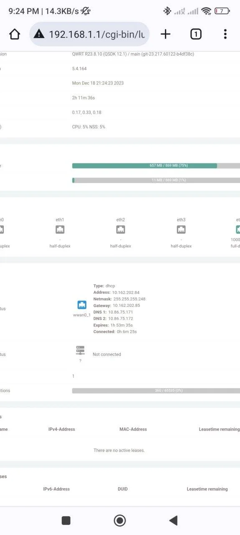
Task: Click the address bar URL 192.168.1.1
Action: click(x=97, y=34)
